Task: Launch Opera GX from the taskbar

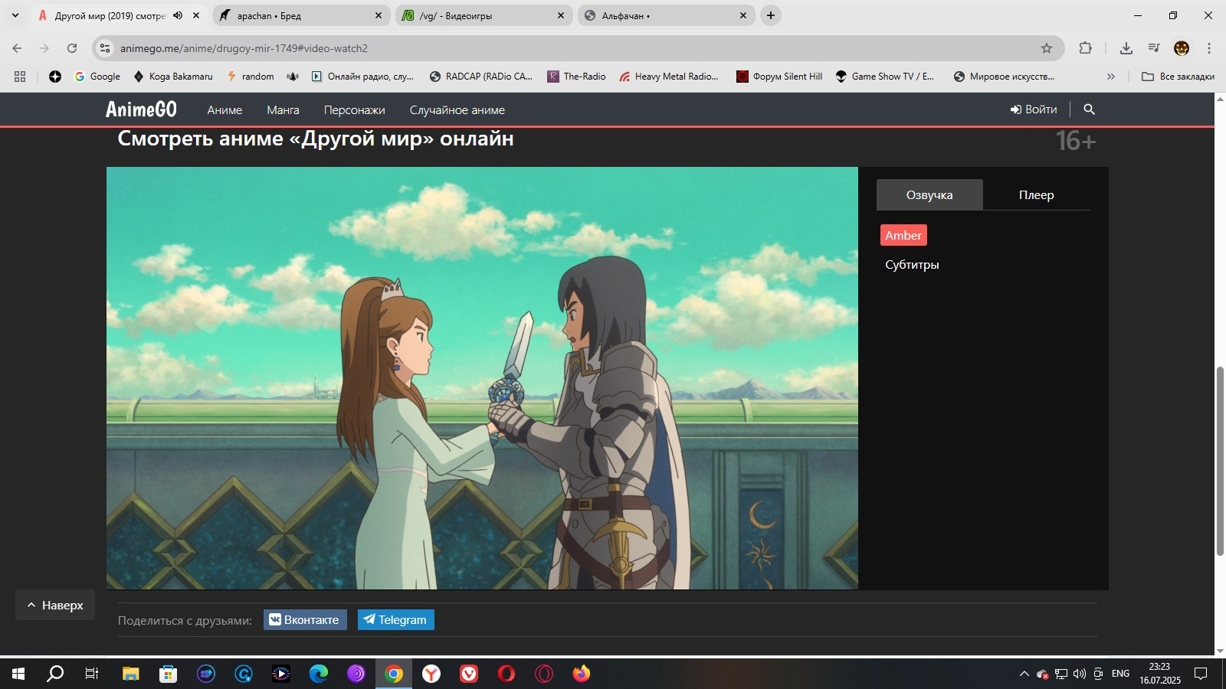Action: point(544,674)
